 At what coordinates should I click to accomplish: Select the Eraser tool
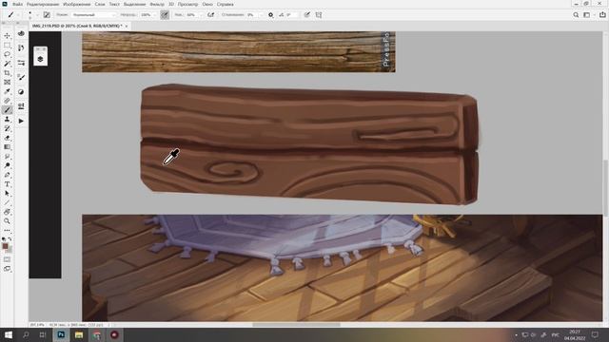coord(7,138)
